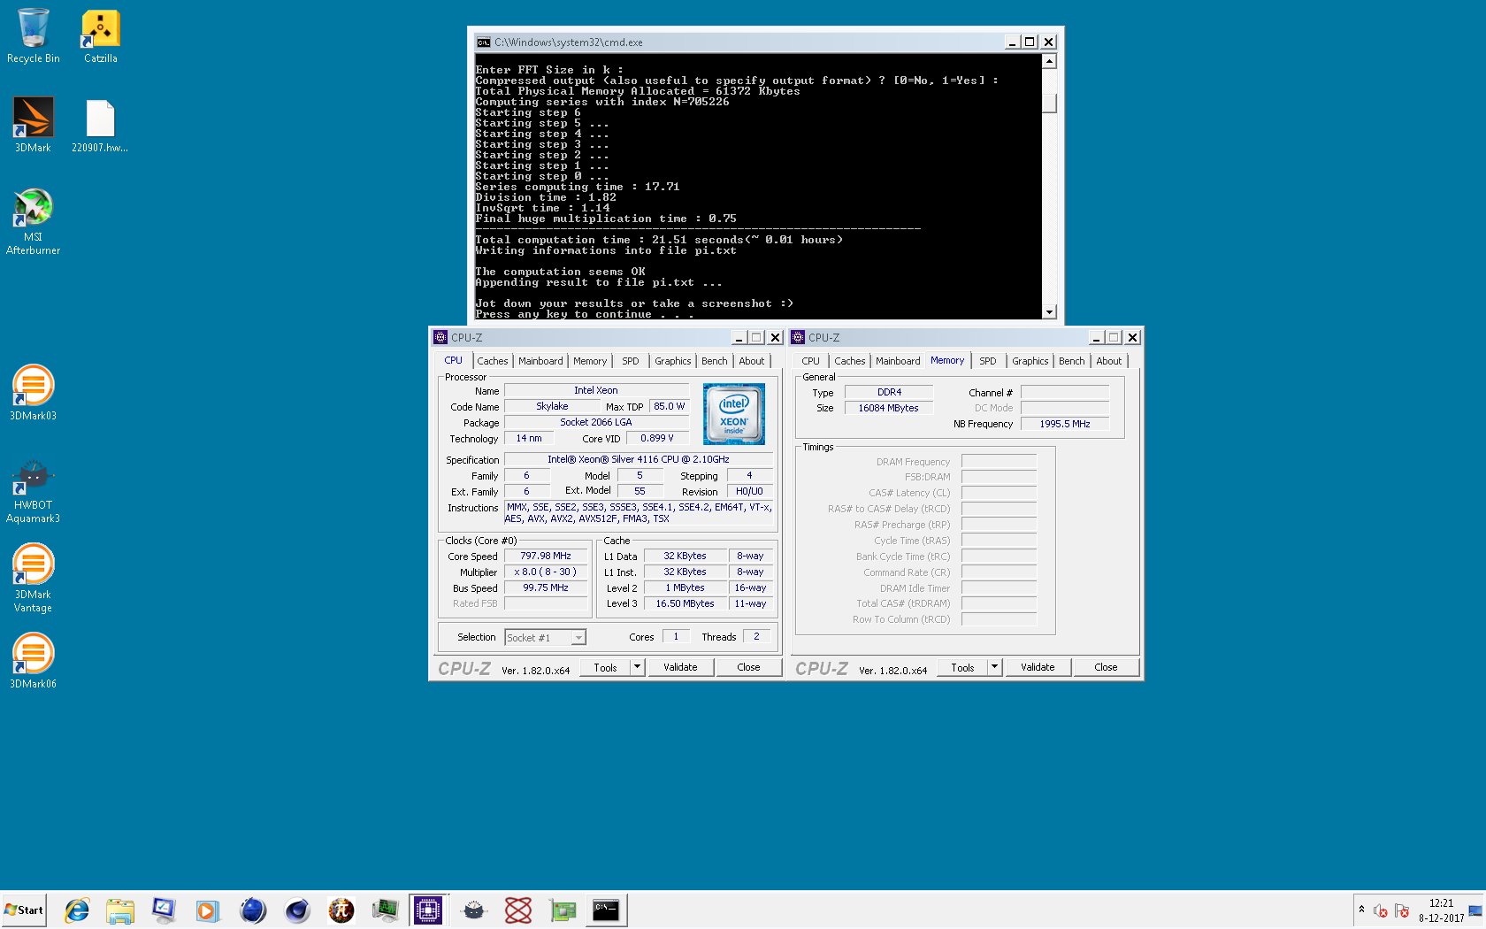Image resolution: width=1486 pixels, height=929 pixels.
Task: Click the taskbar clock showing 12:21
Action: (x=1441, y=910)
